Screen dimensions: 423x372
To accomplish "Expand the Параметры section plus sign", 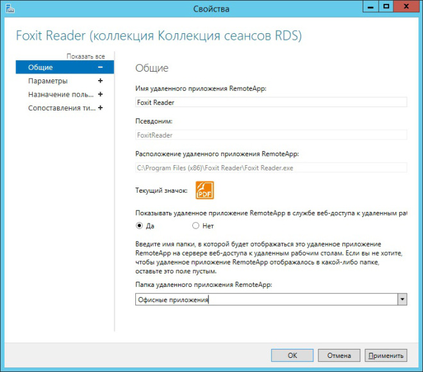I will tap(100, 81).
